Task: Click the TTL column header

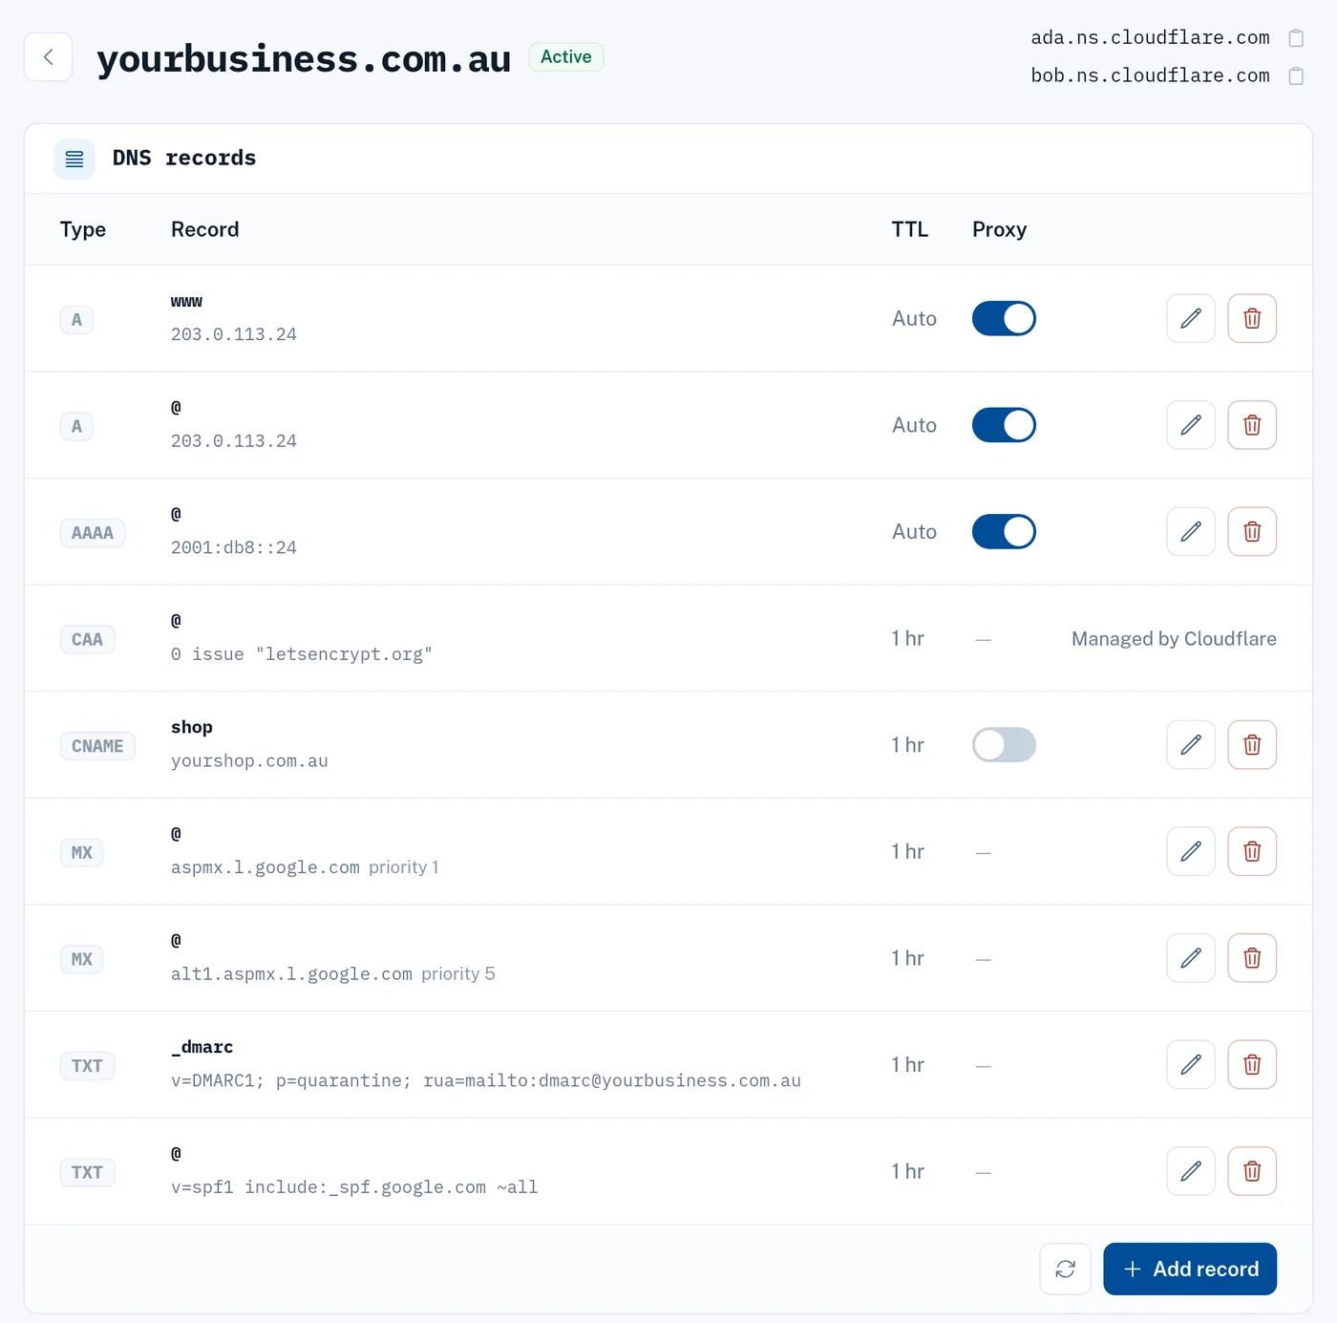Action: pos(910,229)
